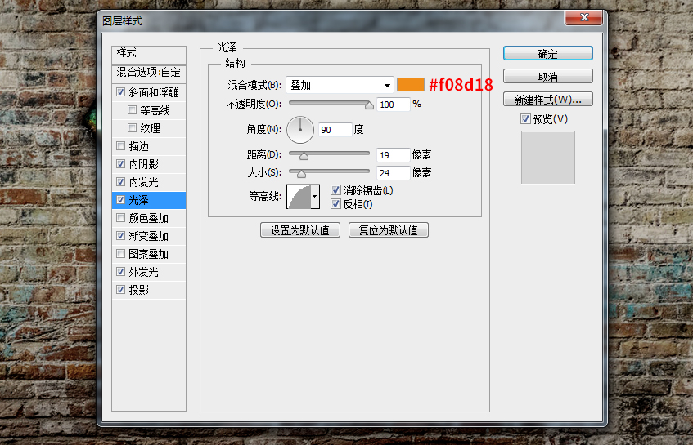This screenshot has width=693, height=445.
Task: Toggle the 预览 checkbox
Action: [525, 119]
